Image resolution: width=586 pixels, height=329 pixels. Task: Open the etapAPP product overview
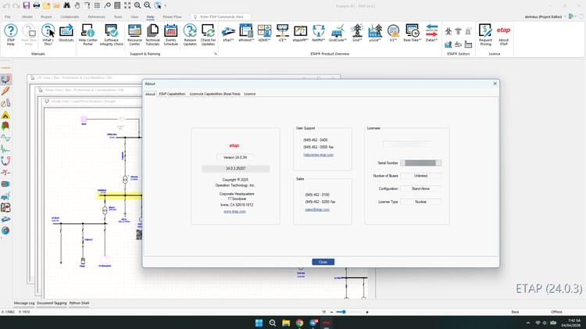click(300, 33)
